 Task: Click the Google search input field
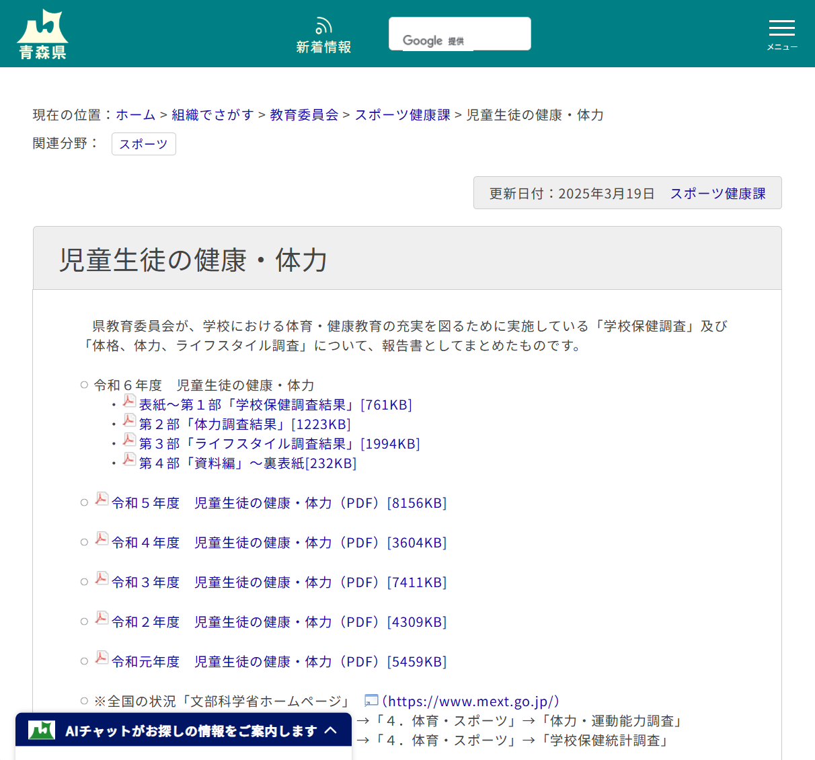coord(459,33)
